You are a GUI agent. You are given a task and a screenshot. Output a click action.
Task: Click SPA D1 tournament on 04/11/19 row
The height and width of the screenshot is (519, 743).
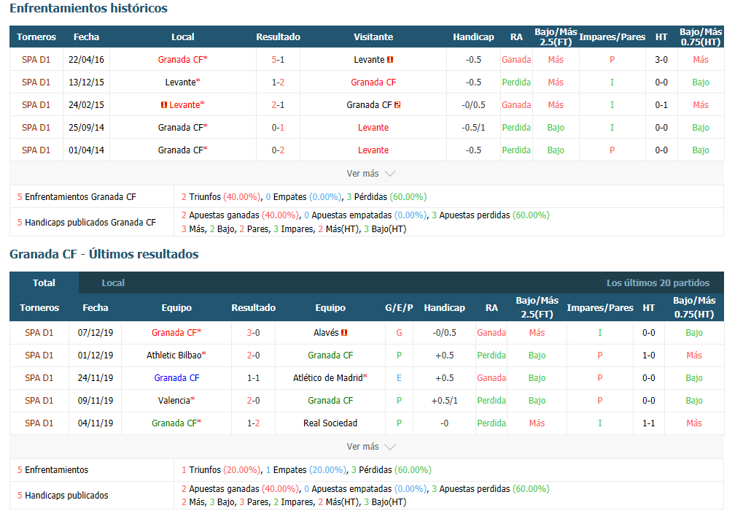[39, 423]
